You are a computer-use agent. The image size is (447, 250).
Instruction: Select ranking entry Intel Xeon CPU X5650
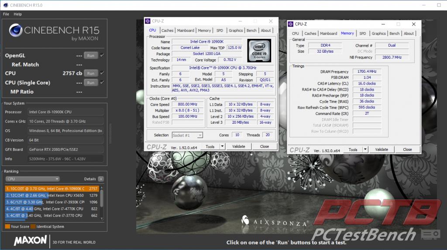coord(52,196)
